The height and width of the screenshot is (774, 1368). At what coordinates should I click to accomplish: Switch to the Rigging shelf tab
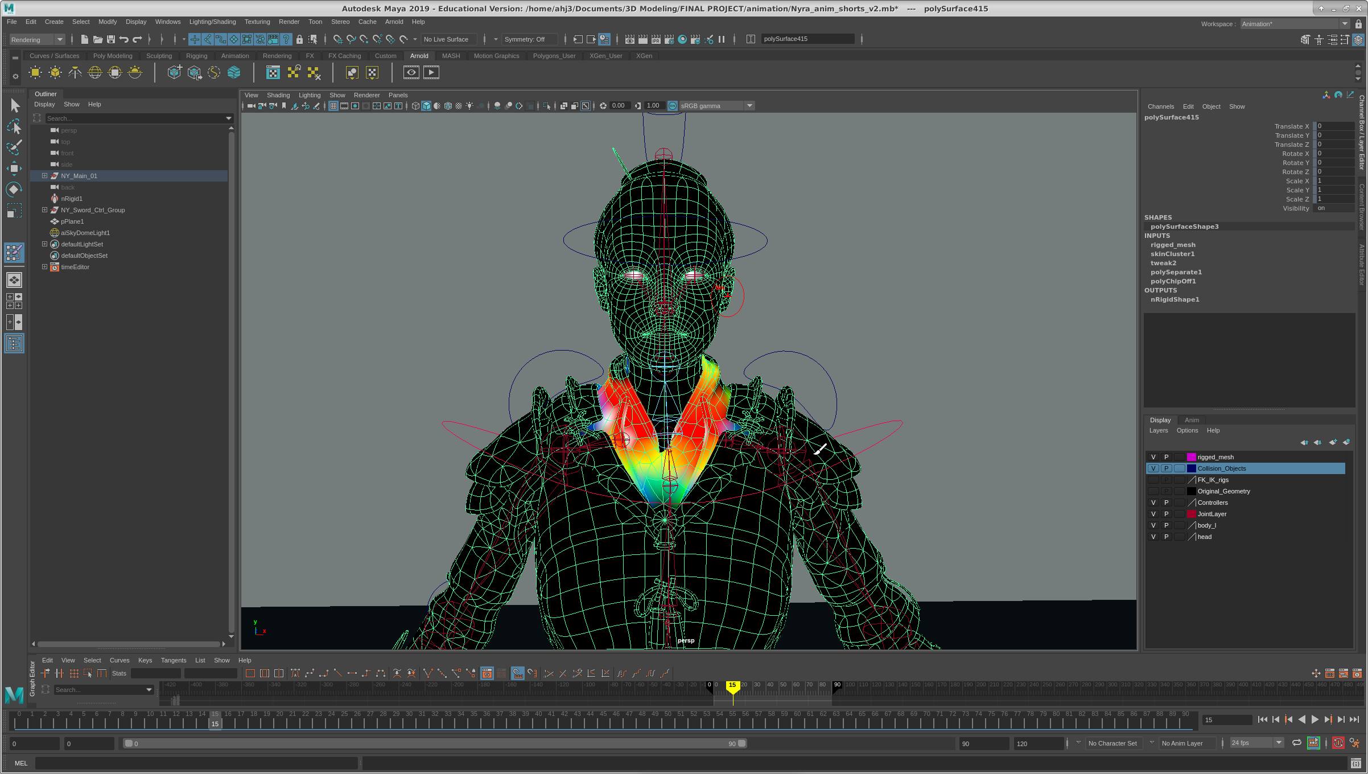[x=196, y=56]
